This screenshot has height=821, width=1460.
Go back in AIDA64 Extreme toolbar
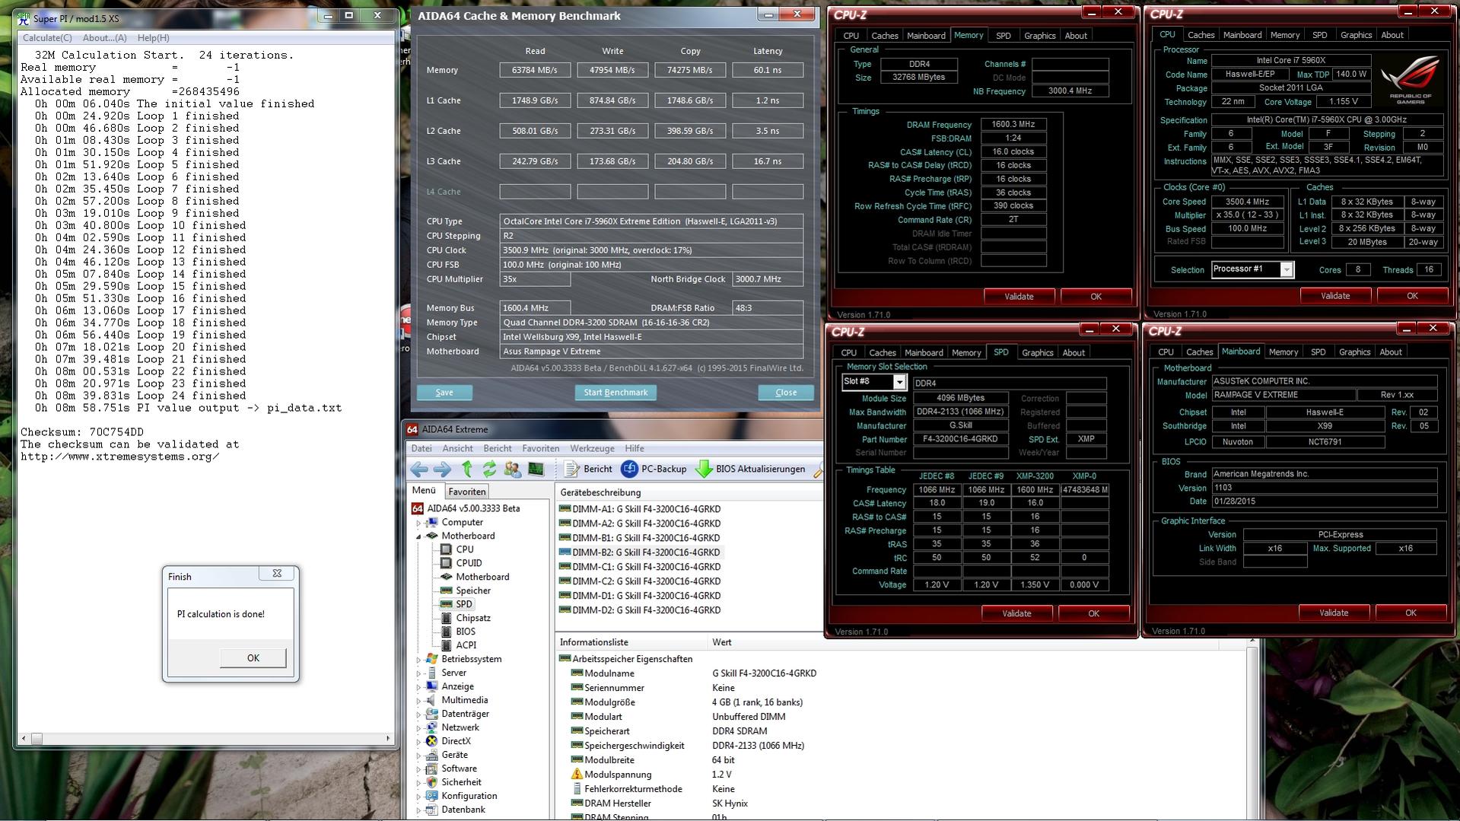click(x=418, y=469)
